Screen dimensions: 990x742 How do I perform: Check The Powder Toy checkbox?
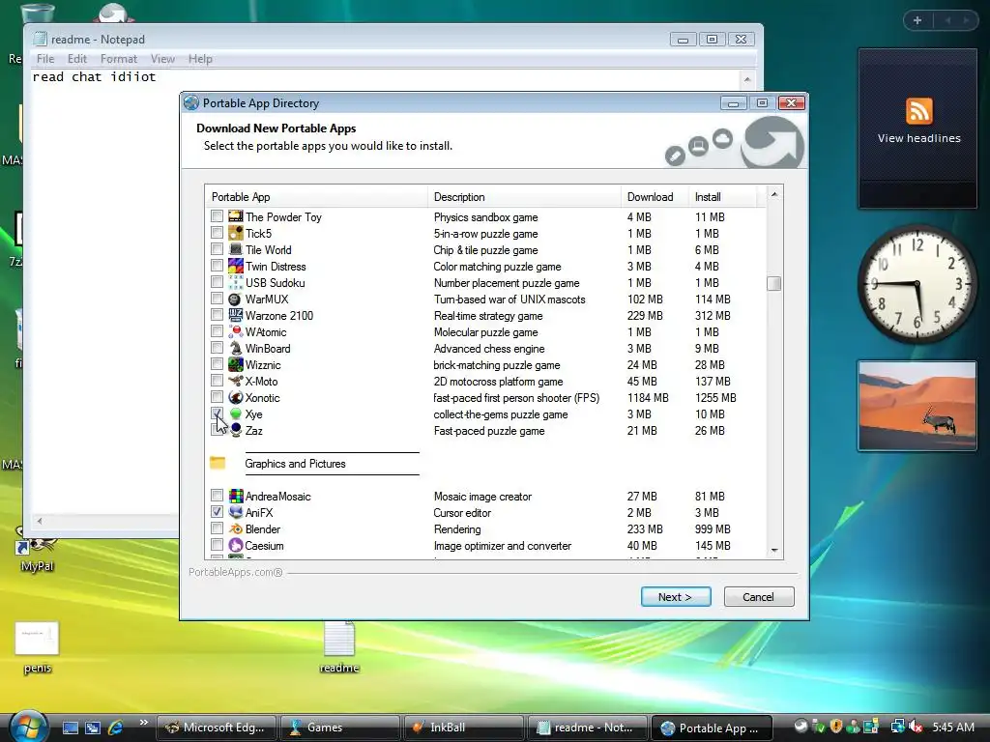click(x=217, y=216)
